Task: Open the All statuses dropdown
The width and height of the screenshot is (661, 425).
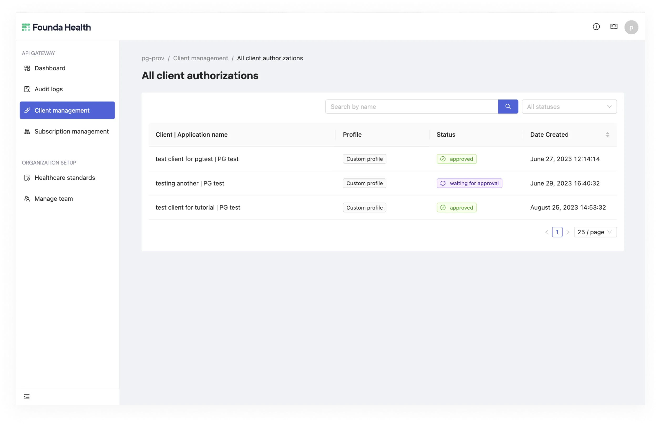Action: pyautogui.click(x=569, y=107)
